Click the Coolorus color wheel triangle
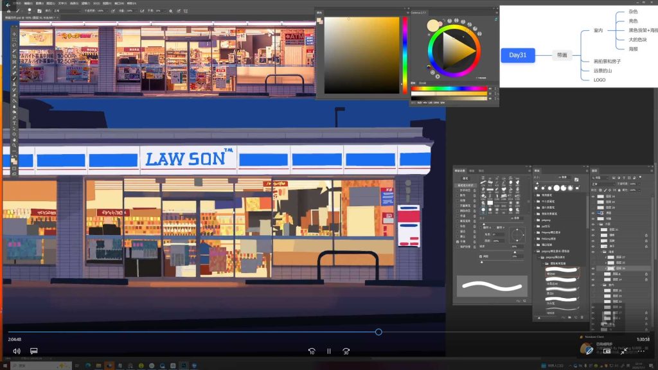This screenshot has width=658, height=370. pos(458,51)
